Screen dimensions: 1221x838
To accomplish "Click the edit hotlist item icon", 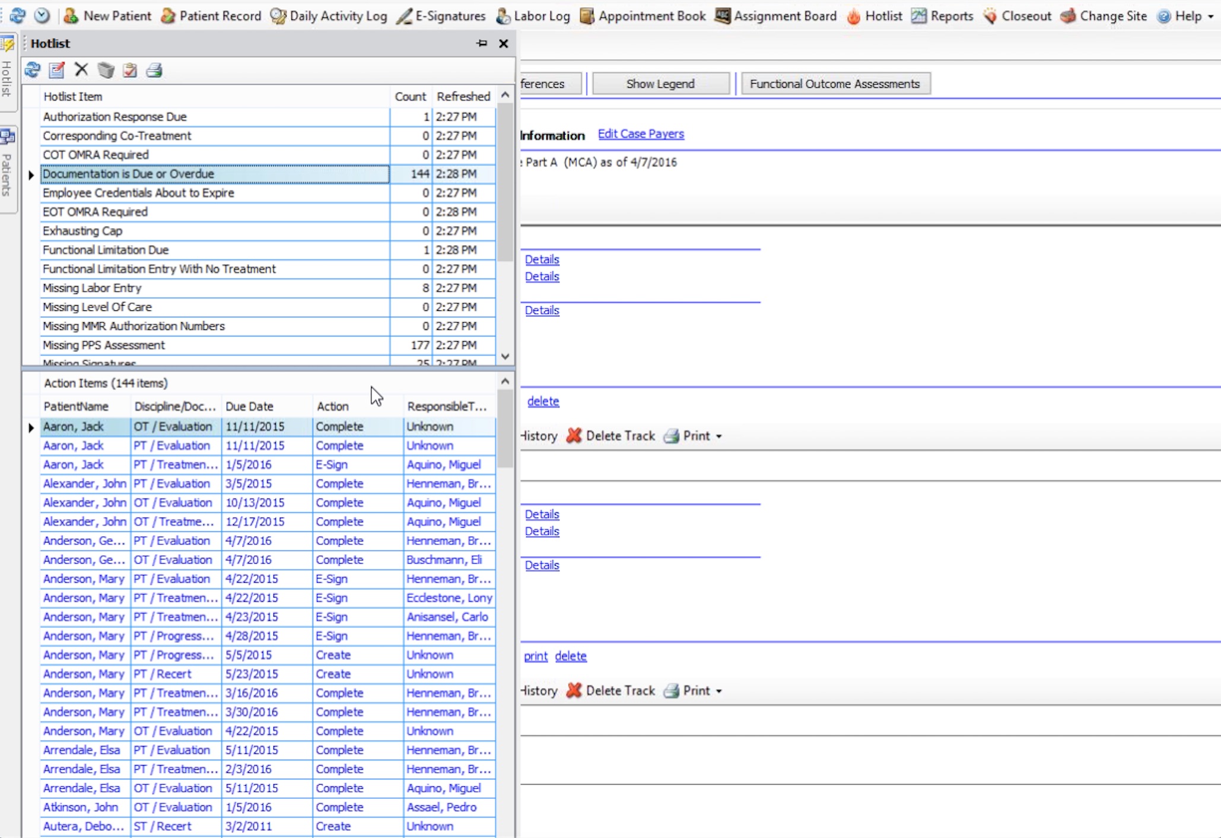I will pos(57,70).
